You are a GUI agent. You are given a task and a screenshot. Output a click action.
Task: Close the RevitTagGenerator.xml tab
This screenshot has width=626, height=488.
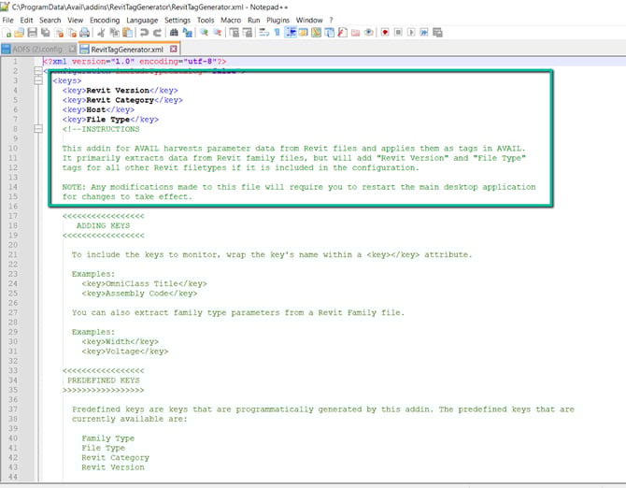pyautogui.click(x=174, y=49)
